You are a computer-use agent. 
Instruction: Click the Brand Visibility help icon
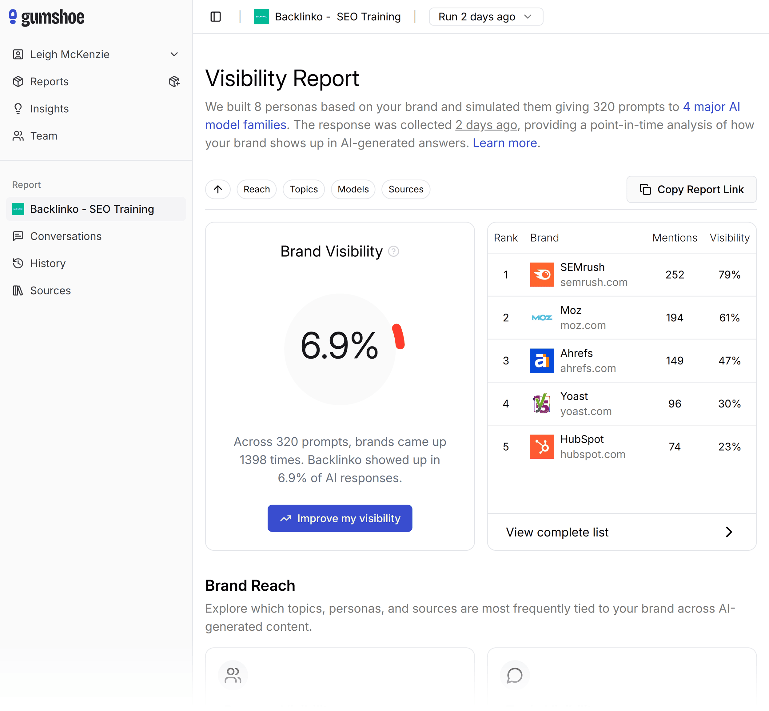click(x=393, y=252)
